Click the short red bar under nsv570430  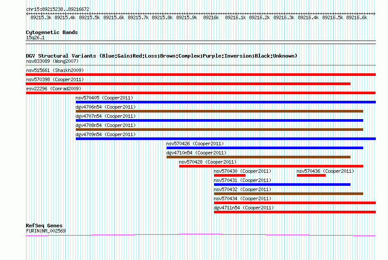[230, 175]
